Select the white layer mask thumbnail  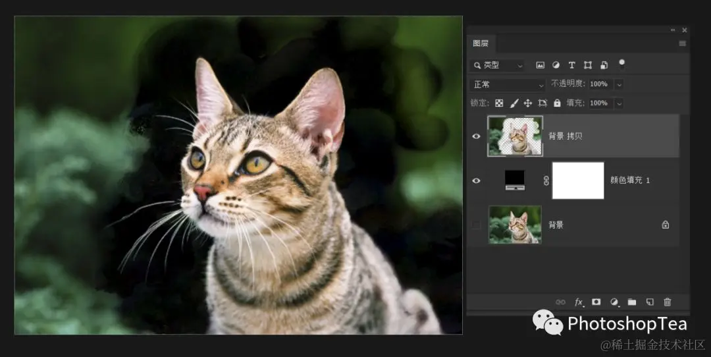(578, 180)
